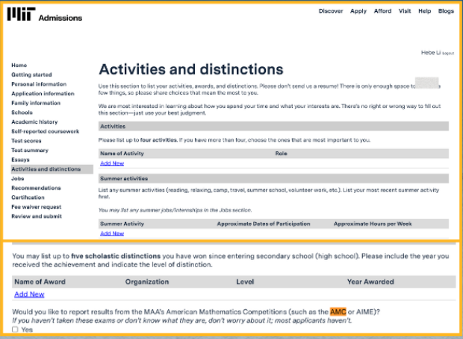Open Fee waiver request section
This screenshot has width=463, height=339.
[x=37, y=207]
